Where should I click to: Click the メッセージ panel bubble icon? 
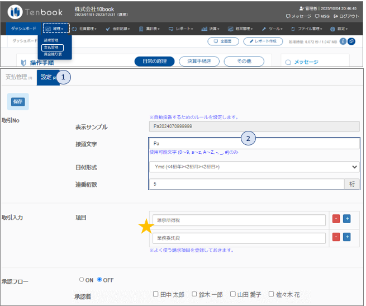point(288,62)
